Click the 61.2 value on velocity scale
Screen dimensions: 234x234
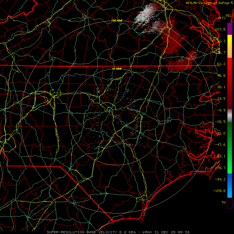pos(221,64)
